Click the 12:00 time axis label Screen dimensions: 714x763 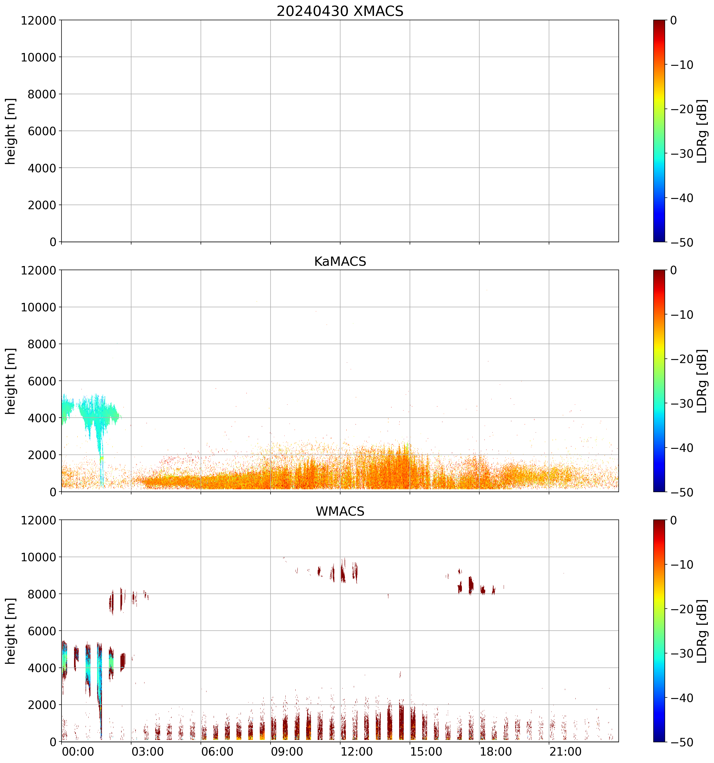[356, 751]
